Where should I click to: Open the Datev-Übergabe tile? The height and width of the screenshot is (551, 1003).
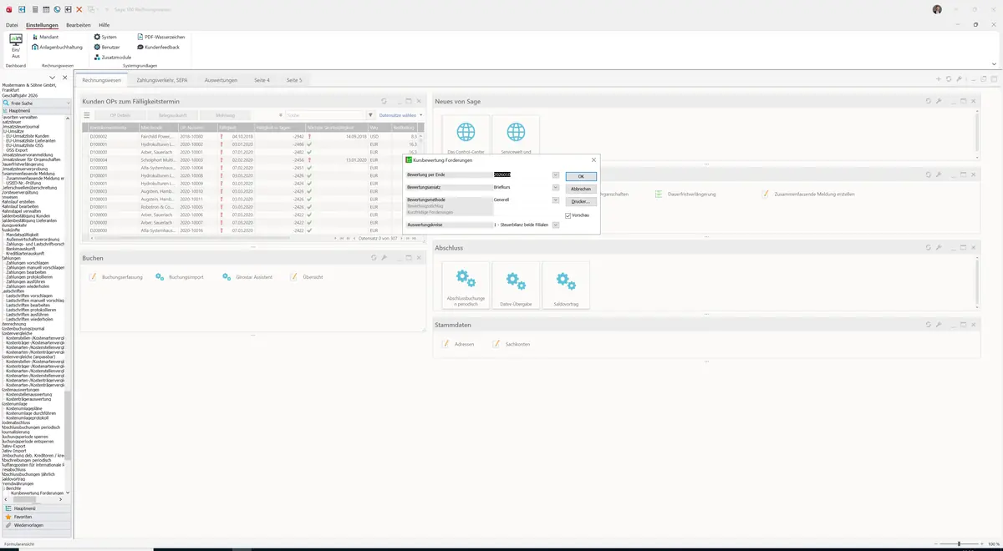[516, 286]
